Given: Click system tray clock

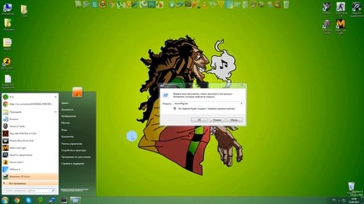Looking at the screenshot, I should click(x=354, y=200).
